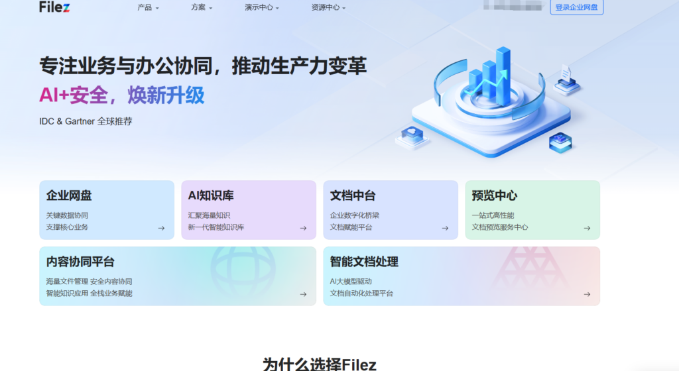Click the cloud cube icon in hero
This screenshot has width=679, height=371.
click(412, 137)
